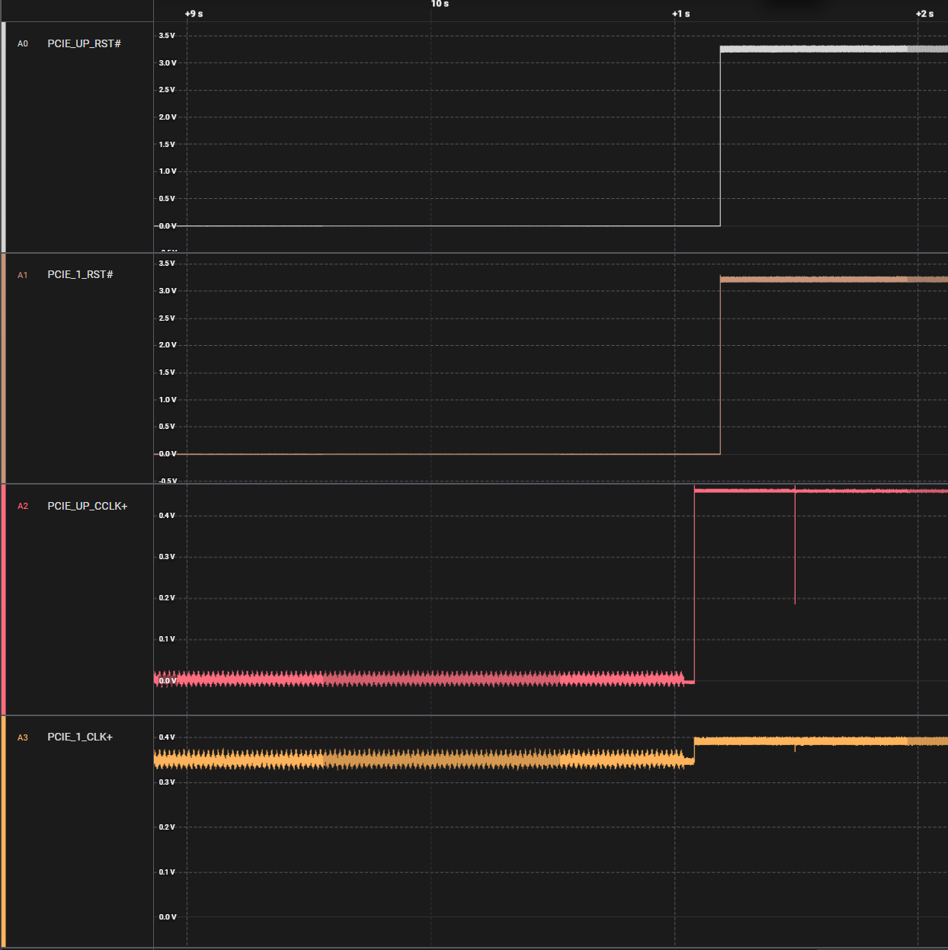Viewport: 948px width, 950px height.
Task: Click the A2 channel identifier
Action: coord(23,507)
